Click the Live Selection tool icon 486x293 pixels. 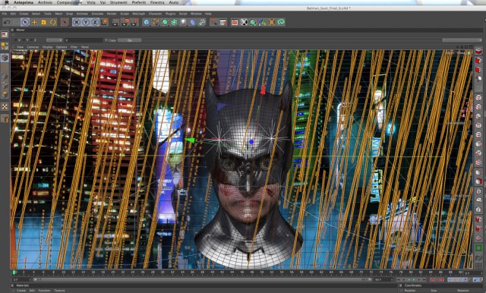coord(25,22)
